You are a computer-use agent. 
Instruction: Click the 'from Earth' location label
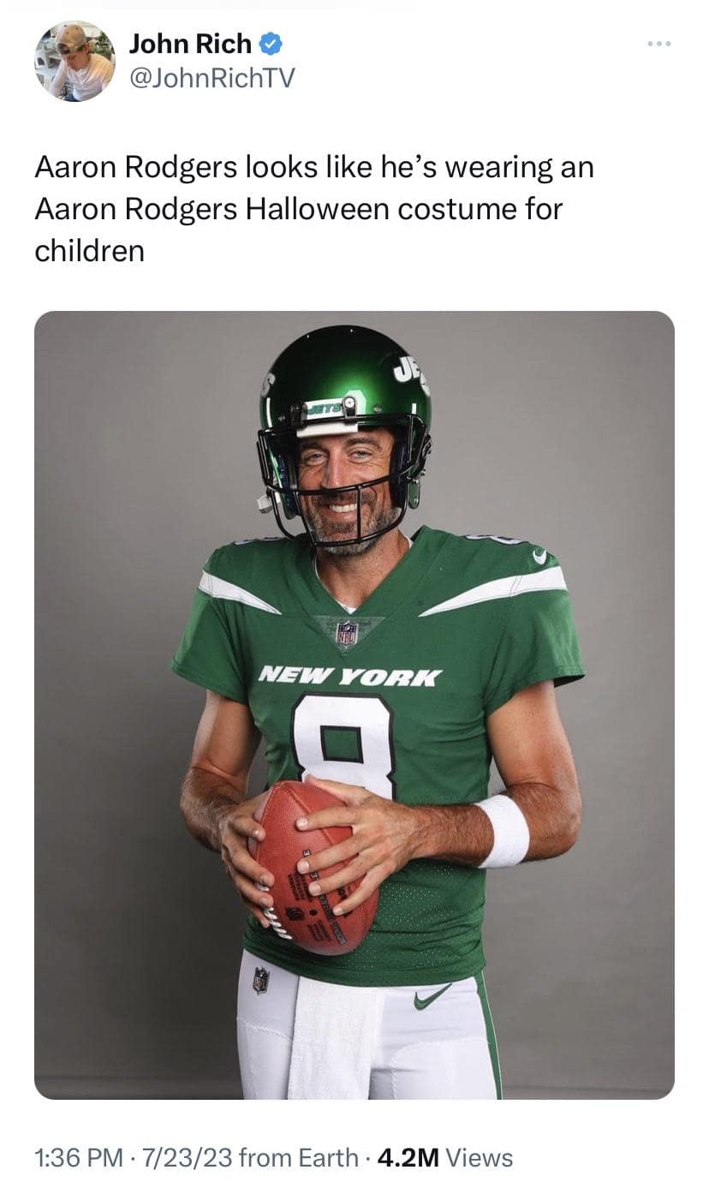298,1158
